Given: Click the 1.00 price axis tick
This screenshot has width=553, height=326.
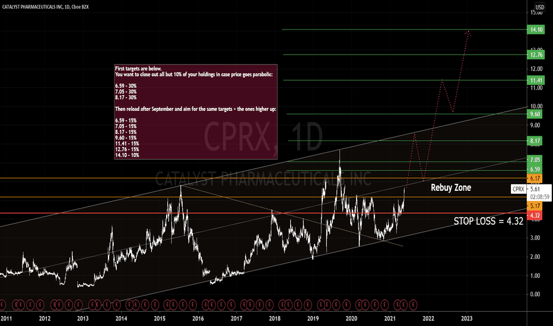Looking at the screenshot, I should click(535, 276).
